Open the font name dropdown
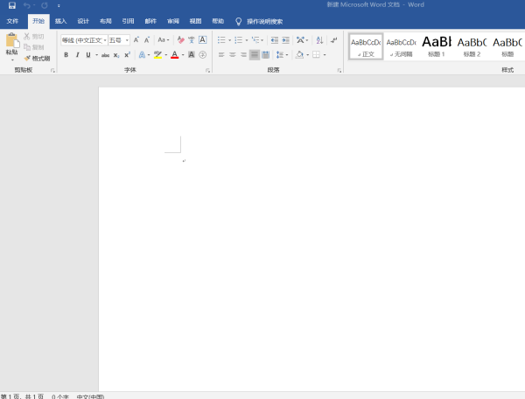Viewport: 525px width, 399px height. (83, 40)
